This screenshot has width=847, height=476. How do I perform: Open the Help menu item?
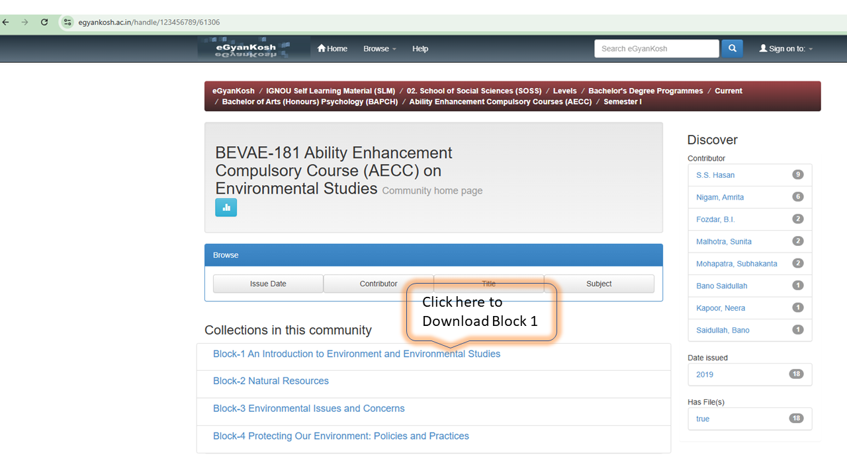pos(420,48)
